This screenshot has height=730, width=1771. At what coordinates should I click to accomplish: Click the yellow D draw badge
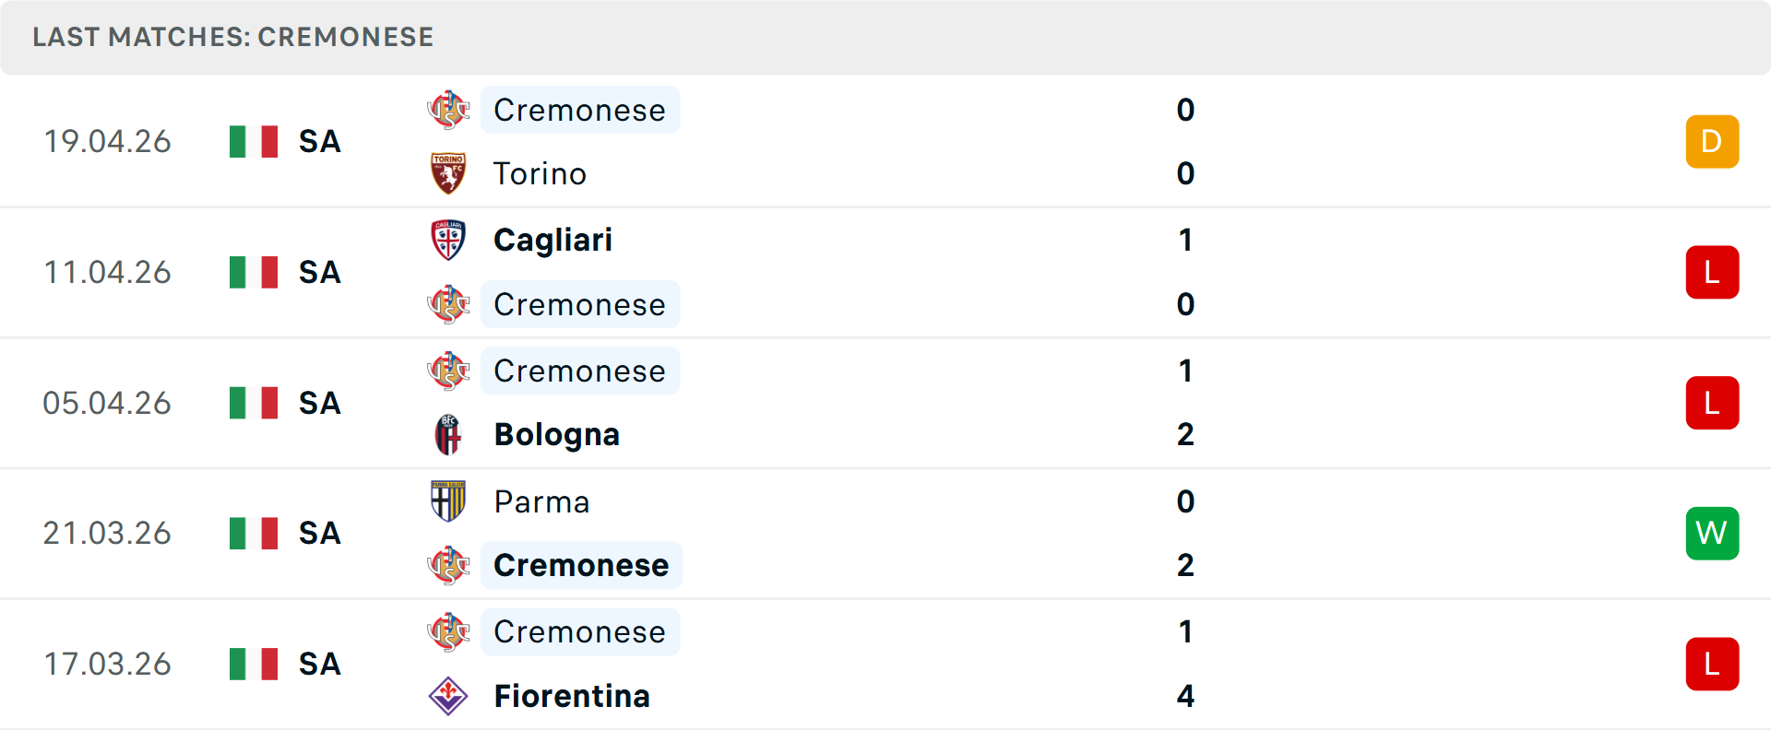pos(1712,141)
